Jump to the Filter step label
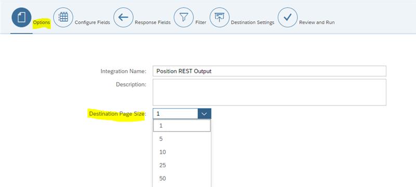Screen dimensions: 416x187 [201, 23]
